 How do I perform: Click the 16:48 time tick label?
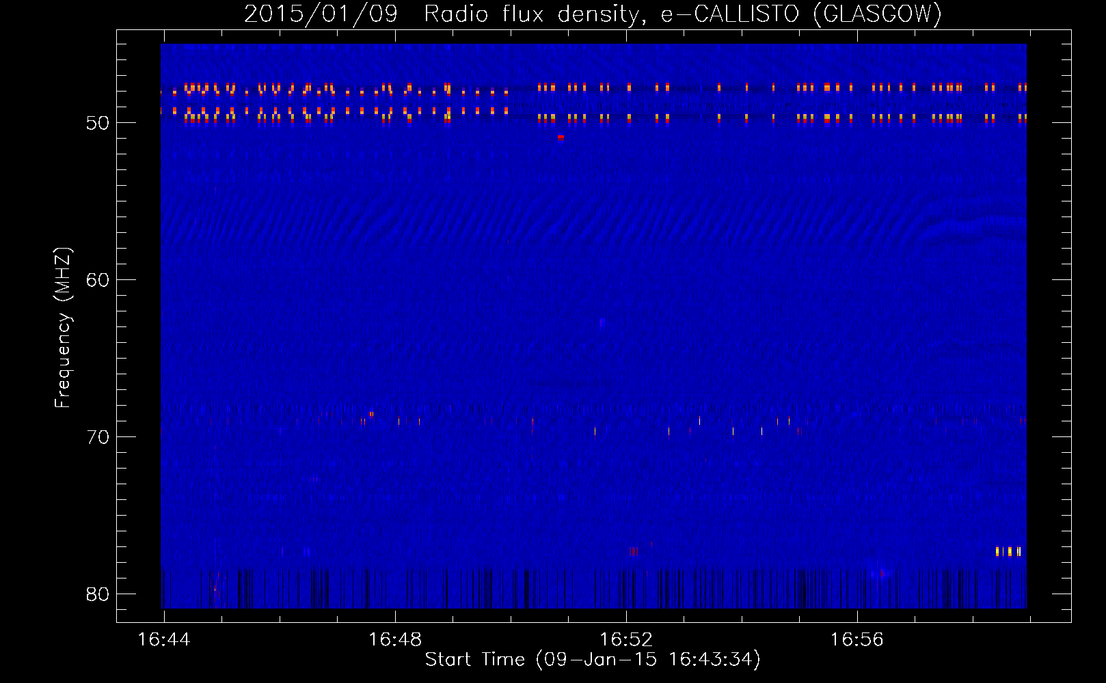click(395, 639)
